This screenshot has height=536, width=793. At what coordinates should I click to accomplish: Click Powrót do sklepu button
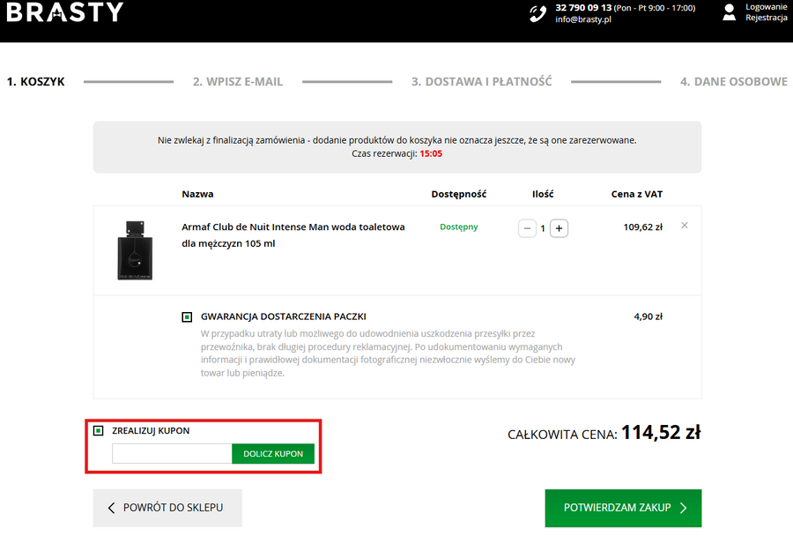(x=167, y=508)
